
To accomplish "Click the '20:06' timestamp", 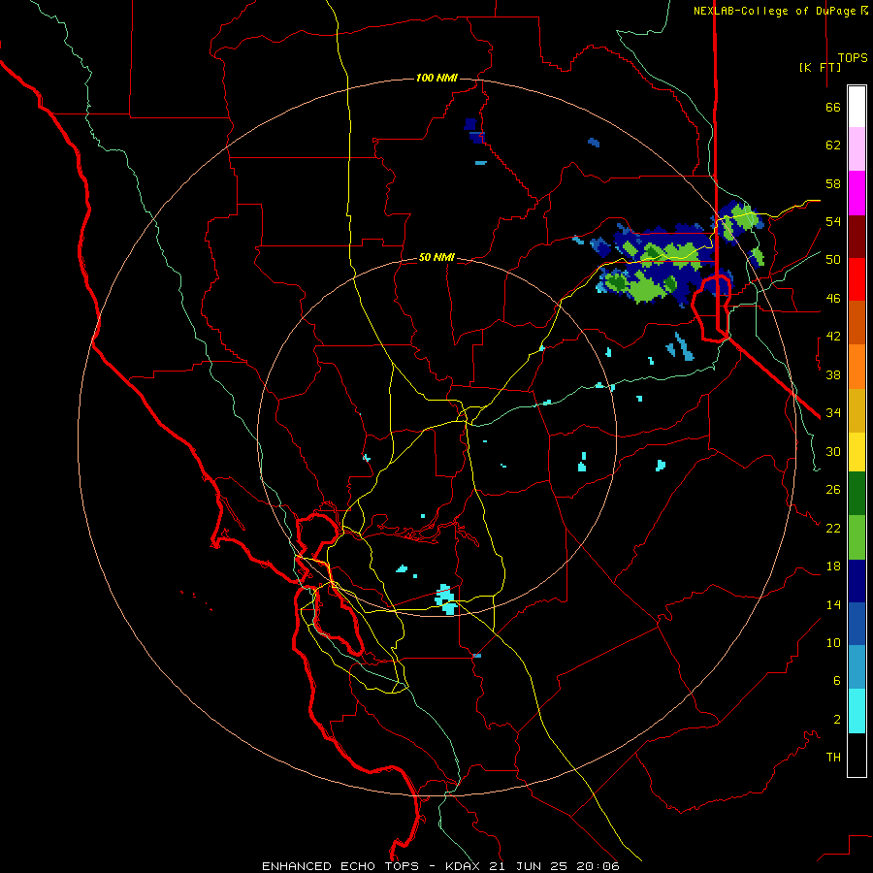I will click(x=598, y=866).
